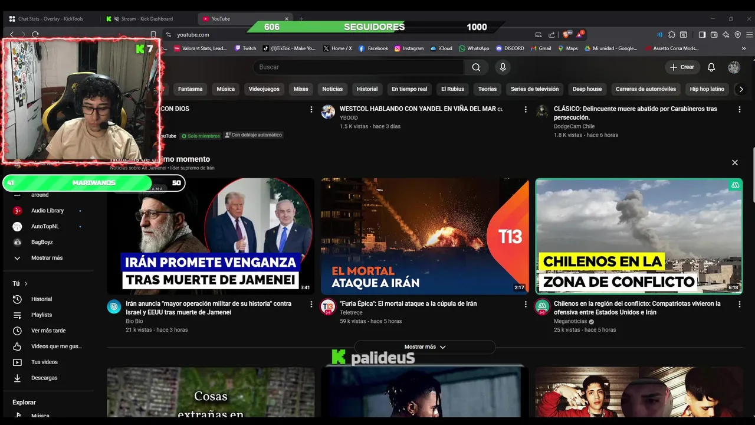755x425 pixels.
Task: Open options for the Irán anuncia video
Action: (x=311, y=304)
